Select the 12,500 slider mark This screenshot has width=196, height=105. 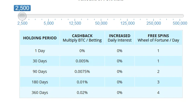[75, 23]
